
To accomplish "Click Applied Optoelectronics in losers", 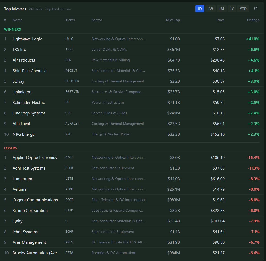I will pos(35,158).
